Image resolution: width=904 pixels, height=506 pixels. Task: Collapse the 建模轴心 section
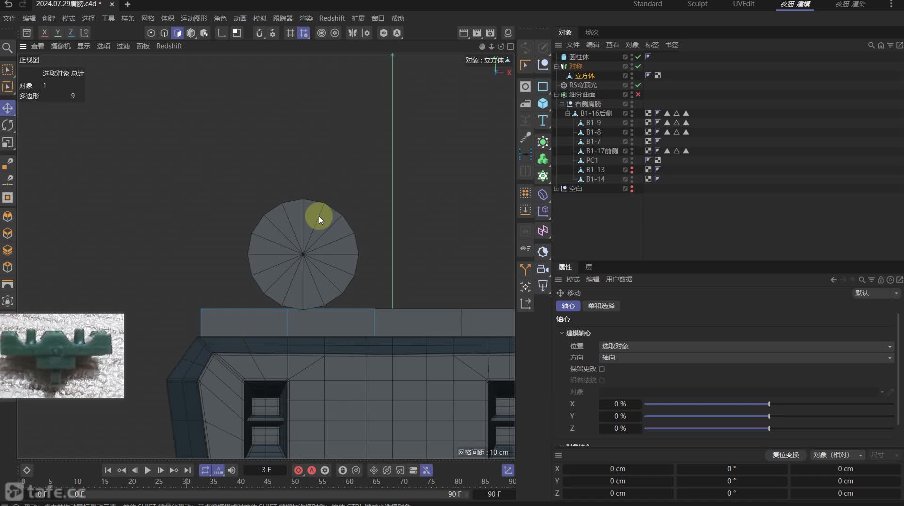(x=562, y=333)
